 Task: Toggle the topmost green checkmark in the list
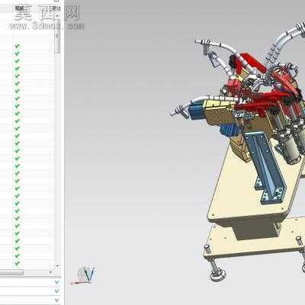coord(17,46)
